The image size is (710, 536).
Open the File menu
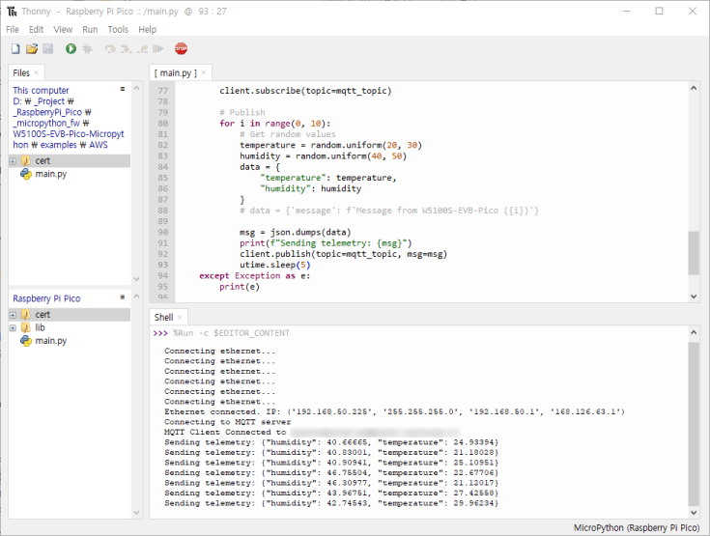13,29
